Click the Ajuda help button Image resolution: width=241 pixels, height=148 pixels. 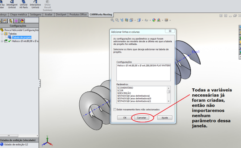165,118
